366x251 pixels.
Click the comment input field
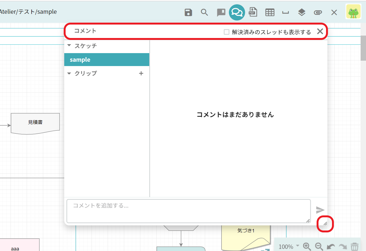pyautogui.click(x=189, y=211)
